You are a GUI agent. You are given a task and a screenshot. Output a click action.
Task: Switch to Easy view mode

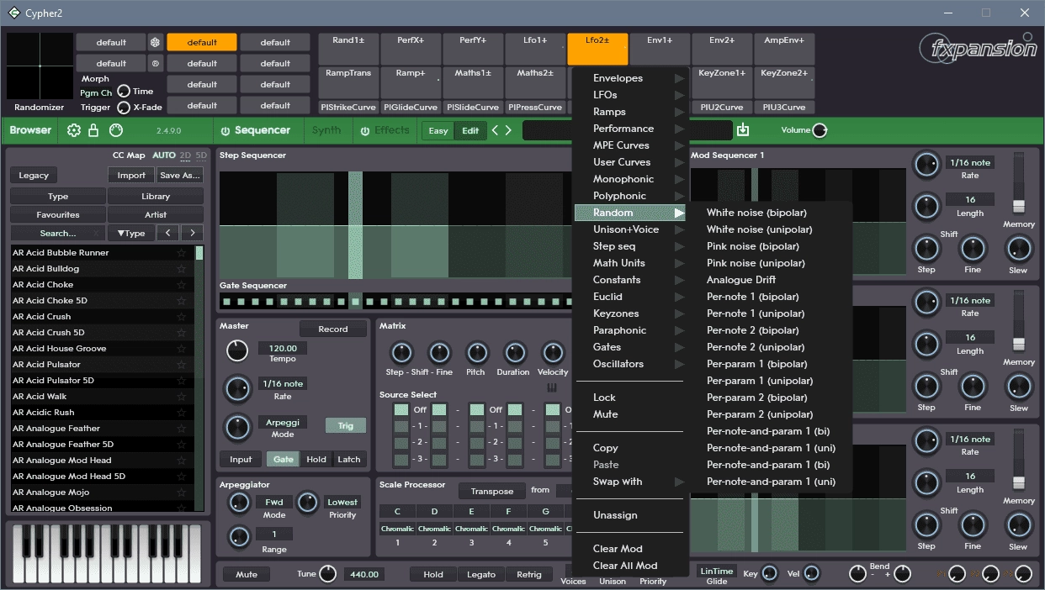[438, 130]
